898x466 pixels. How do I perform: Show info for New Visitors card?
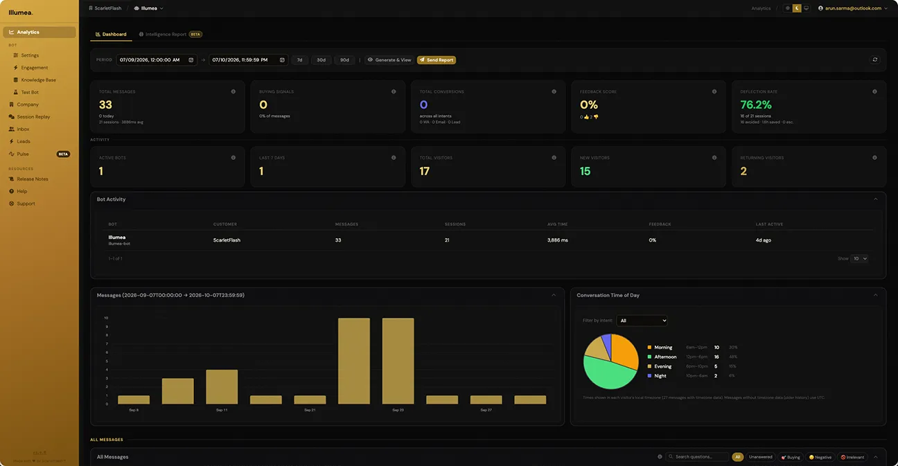coord(714,158)
